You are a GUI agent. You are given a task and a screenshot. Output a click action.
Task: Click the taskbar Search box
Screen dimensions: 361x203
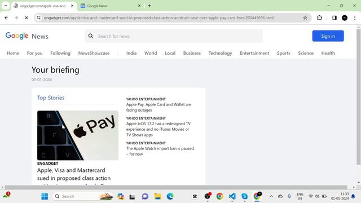coord(83,196)
